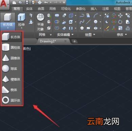
Task: Choose 圆锥体 from the solid primitives list
Action: [x=12, y=58]
